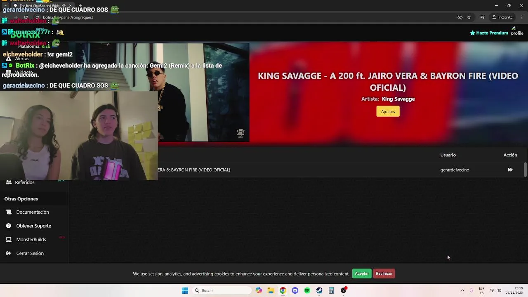This screenshot has width=528, height=297.
Task: Open network Wi-Fi settings in tray
Action: pos(492,290)
